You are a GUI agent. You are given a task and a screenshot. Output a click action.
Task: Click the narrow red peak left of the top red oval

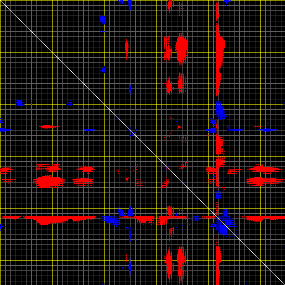click(x=126, y=49)
